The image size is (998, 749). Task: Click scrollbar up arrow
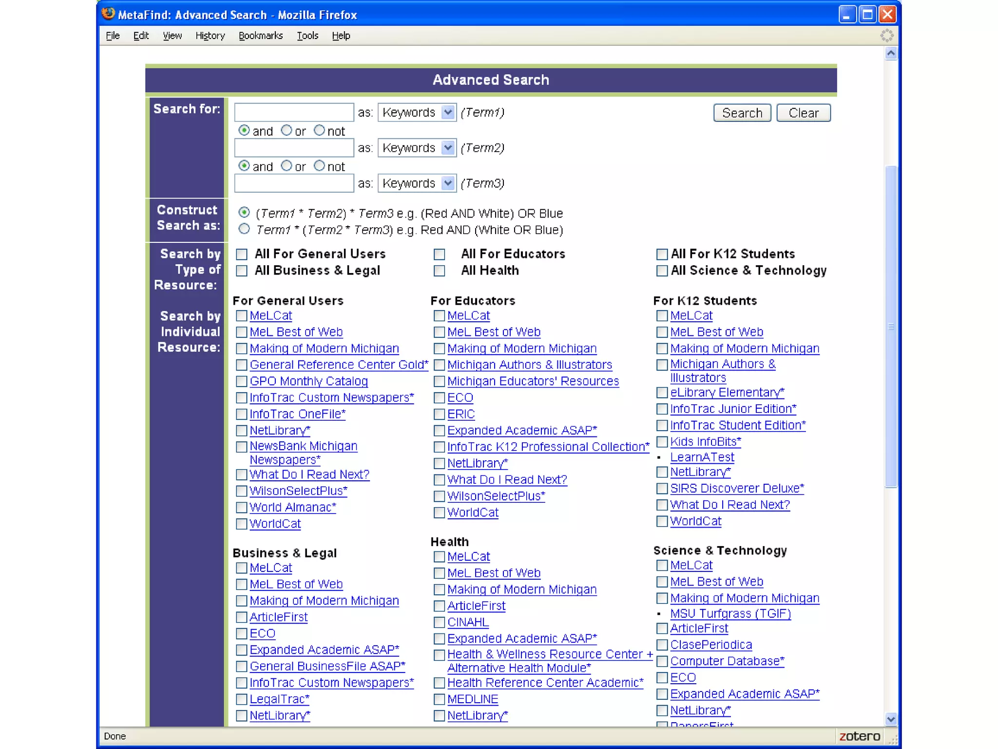(x=891, y=53)
